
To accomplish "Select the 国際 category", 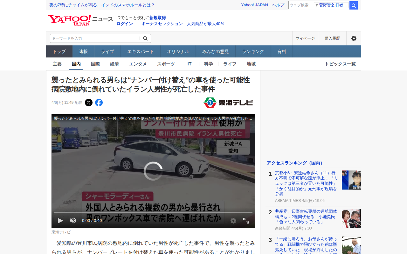I will click(x=95, y=64).
